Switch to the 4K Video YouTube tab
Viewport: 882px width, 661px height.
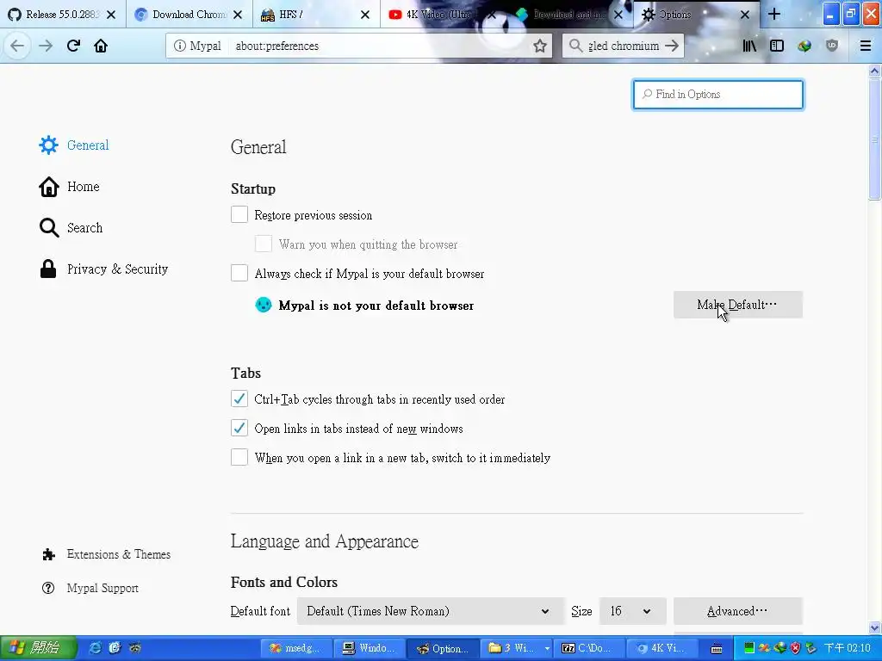click(x=442, y=14)
